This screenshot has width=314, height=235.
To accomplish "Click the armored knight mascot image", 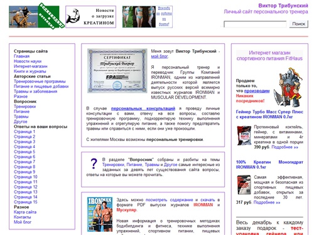I will 288,87.
